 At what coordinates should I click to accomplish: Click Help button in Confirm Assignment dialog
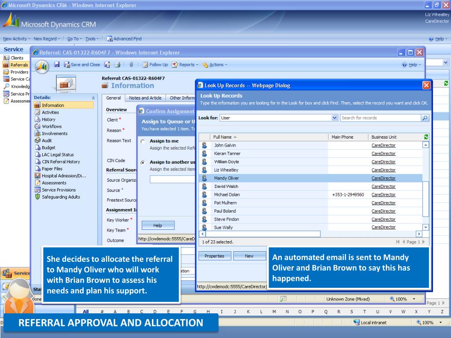pos(158,226)
